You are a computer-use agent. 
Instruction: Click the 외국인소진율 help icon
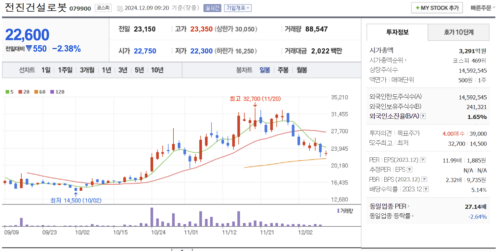pyautogui.click(x=423, y=116)
